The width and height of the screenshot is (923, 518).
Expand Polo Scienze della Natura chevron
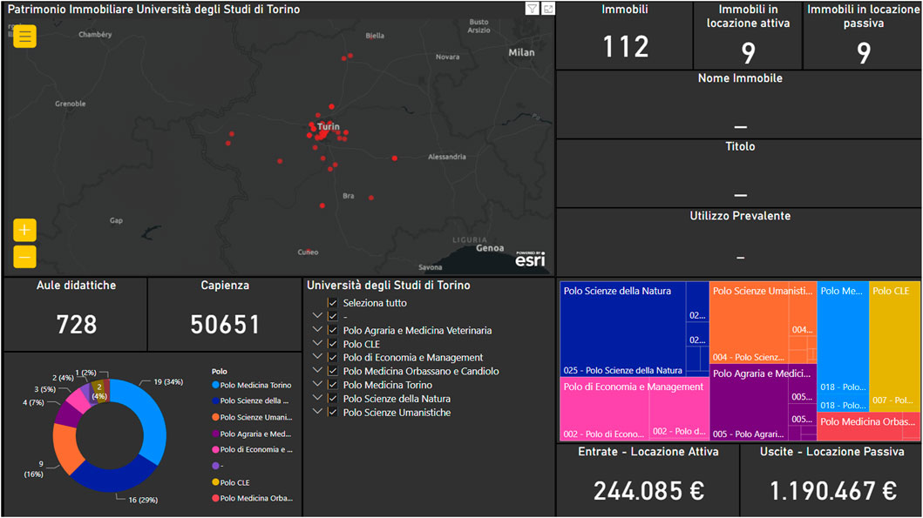click(x=317, y=398)
